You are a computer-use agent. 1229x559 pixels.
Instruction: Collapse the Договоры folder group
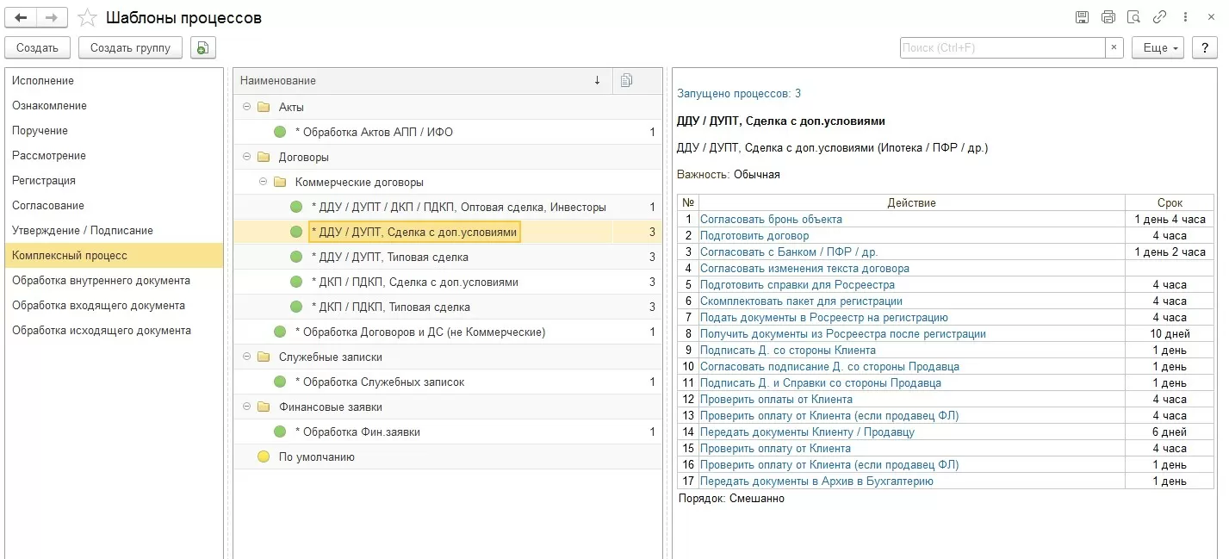tap(246, 158)
